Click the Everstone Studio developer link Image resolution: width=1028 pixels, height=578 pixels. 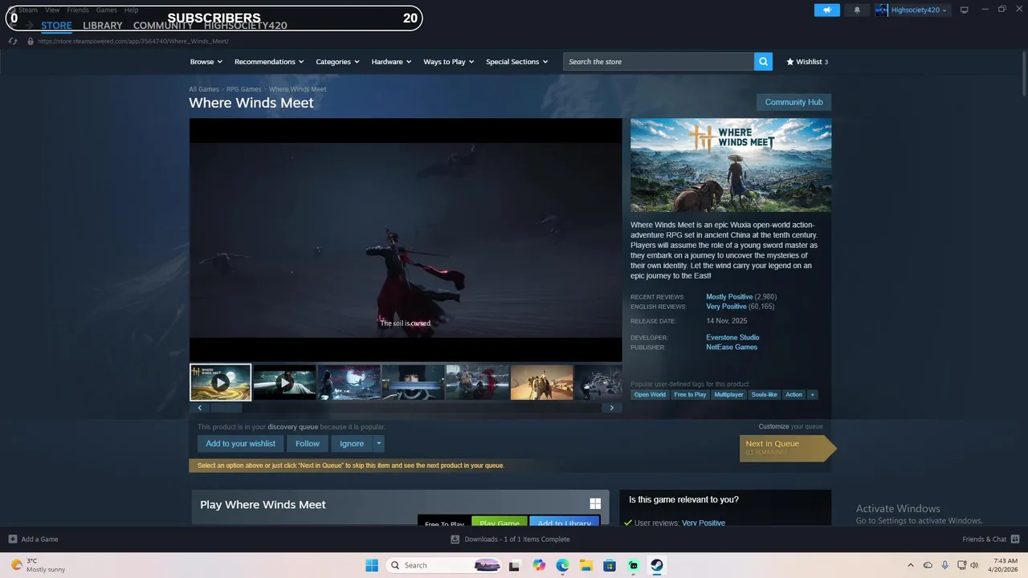[732, 337]
